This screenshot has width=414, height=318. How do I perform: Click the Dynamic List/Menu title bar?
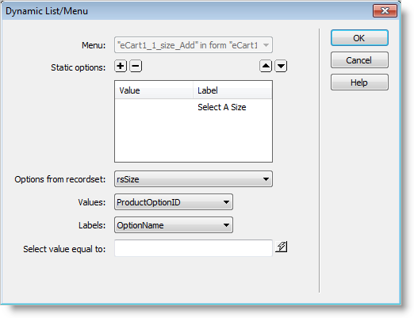point(185,11)
